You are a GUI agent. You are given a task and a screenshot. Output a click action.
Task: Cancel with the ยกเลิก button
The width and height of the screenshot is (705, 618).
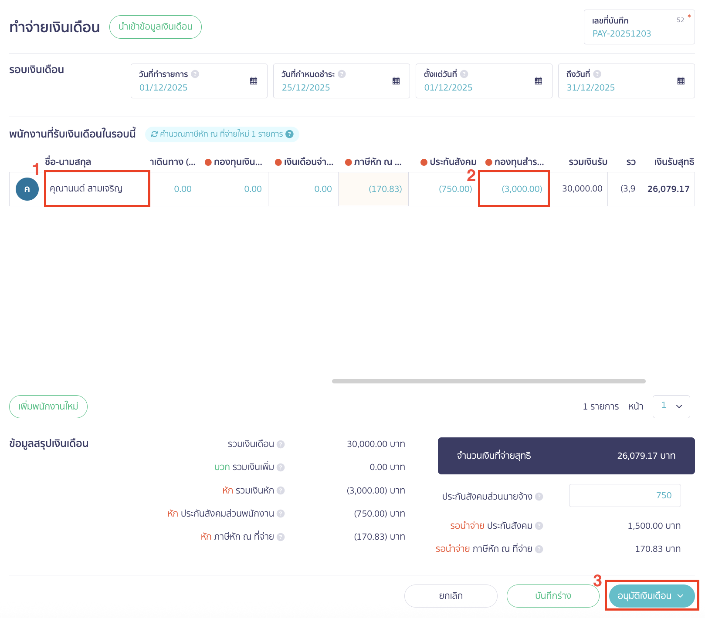pos(451,596)
